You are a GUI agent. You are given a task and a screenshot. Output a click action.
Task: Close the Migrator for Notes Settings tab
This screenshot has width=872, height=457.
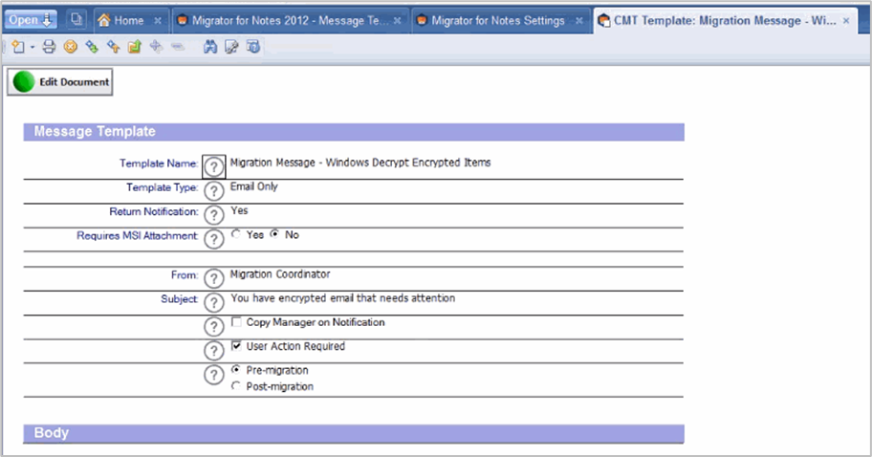point(578,21)
